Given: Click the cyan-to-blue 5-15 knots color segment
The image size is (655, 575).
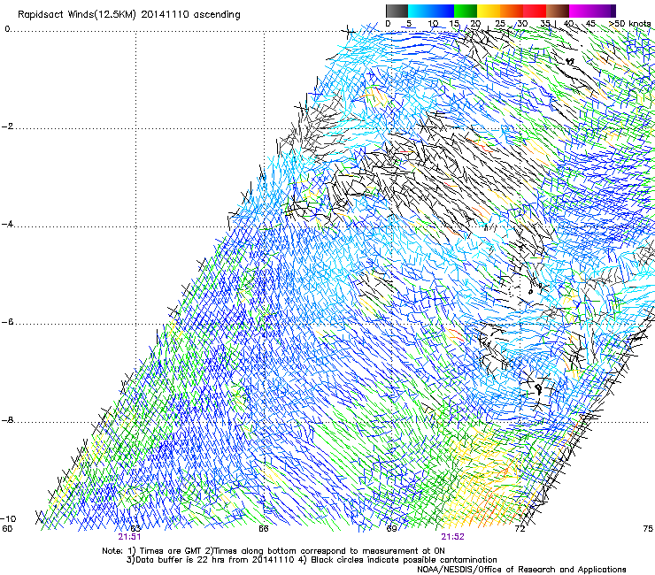Looking at the screenshot, I should coord(431,11).
